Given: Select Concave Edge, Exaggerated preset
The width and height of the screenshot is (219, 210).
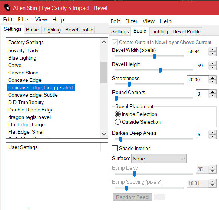Looking at the screenshot, I should point(41,87).
